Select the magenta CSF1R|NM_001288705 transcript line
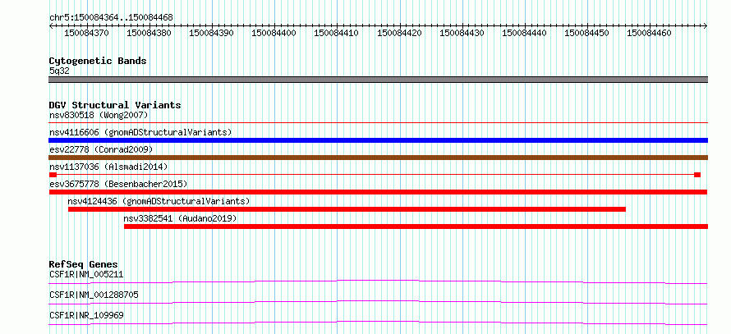 coord(378,302)
